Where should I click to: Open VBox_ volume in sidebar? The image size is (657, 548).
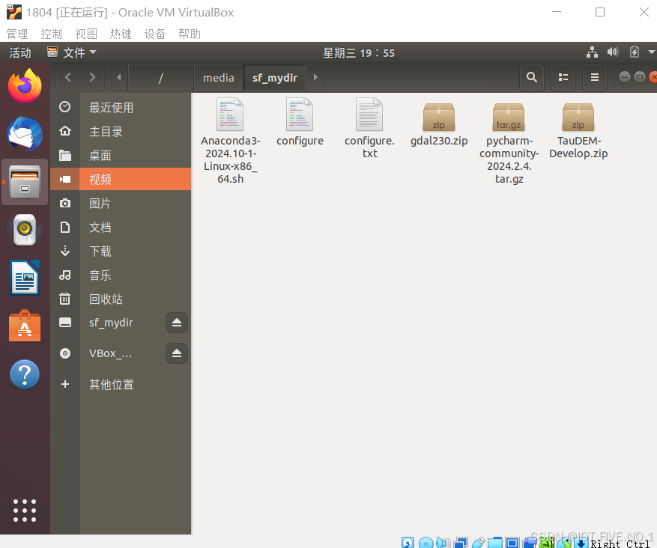[111, 353]
